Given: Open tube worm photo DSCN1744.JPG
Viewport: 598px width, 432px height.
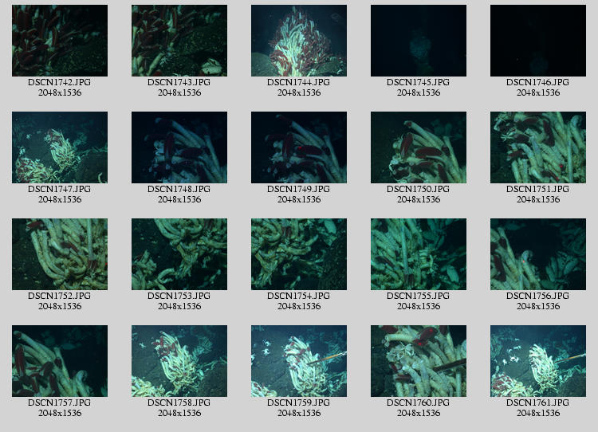Looking at the screenshot, I should click(x=299, y=41).
